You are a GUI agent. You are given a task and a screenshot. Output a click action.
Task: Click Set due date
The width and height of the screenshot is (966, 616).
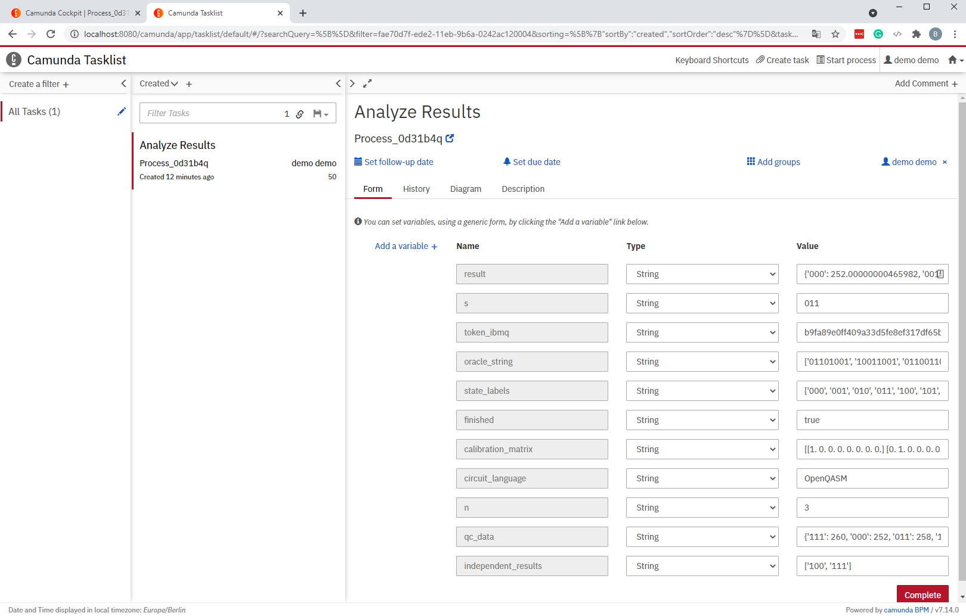(532, 162)
